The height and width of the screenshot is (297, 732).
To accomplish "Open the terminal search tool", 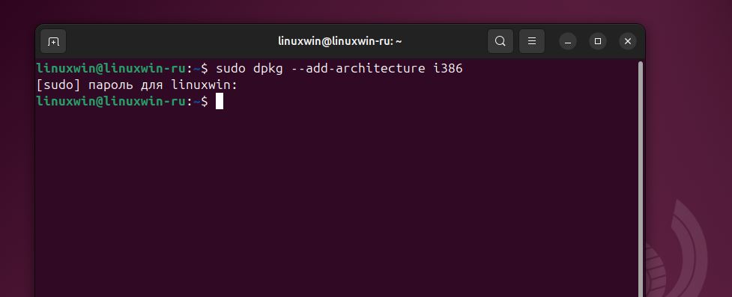I will (x=500, y=41).
